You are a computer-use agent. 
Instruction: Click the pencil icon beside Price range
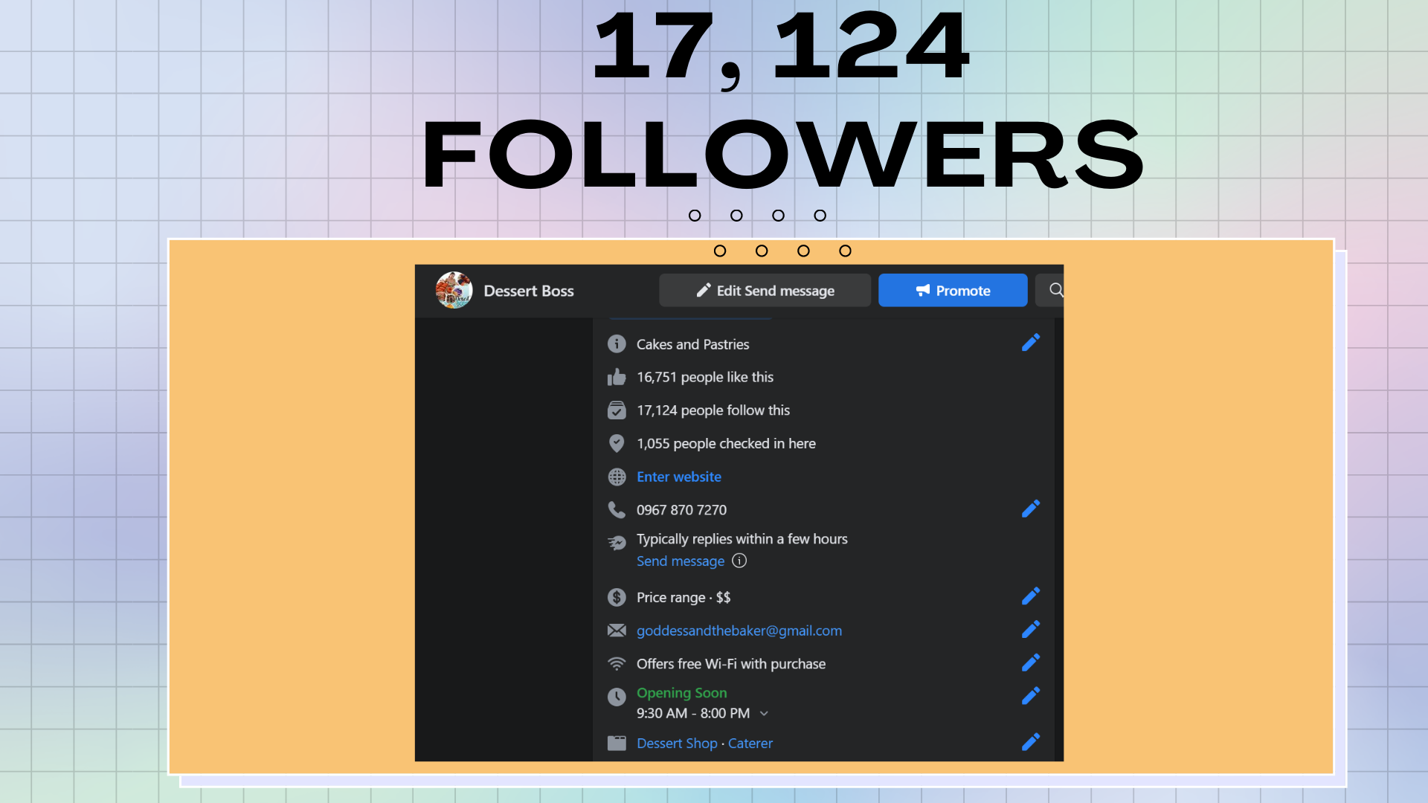[1030, 596]
